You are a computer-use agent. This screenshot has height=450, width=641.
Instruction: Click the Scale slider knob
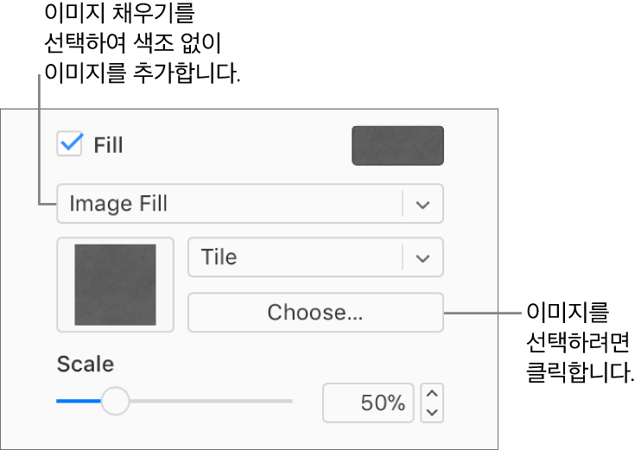click(115, 401)
